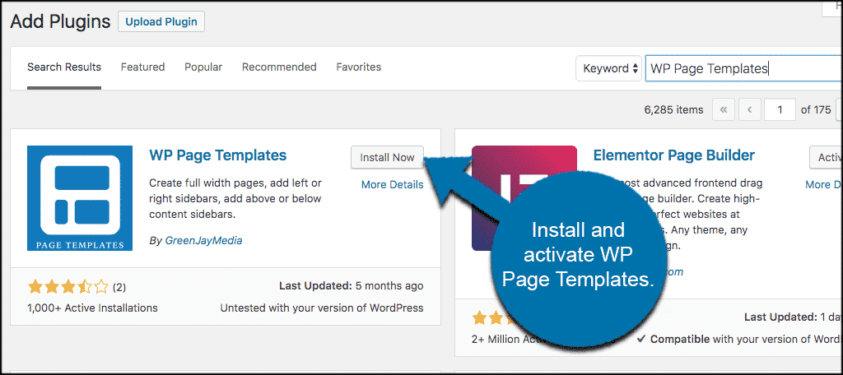Open the GreenJayMedia author link
843x375 pixels.
(x=201, y=241)
